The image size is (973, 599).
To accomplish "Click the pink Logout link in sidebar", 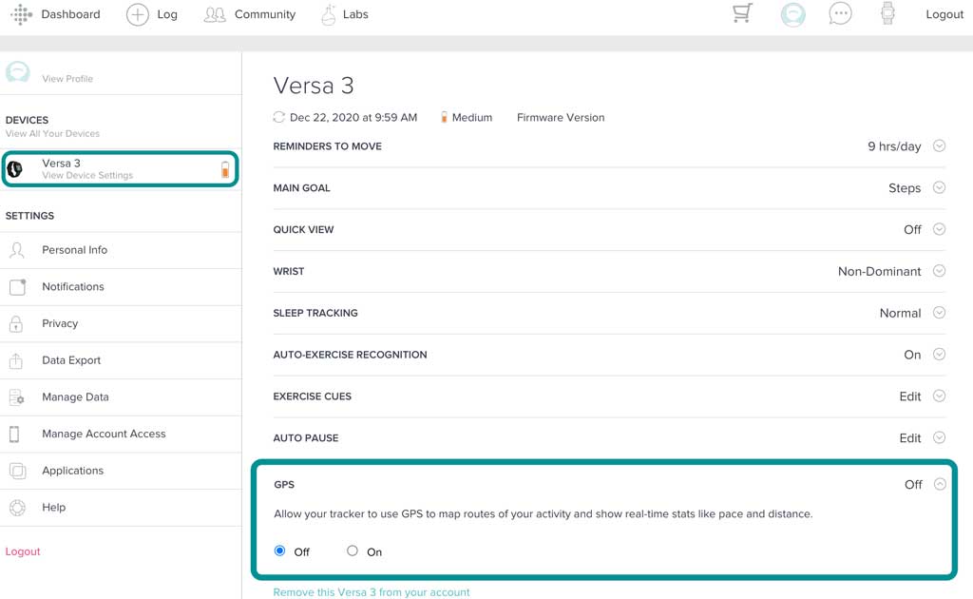I will click(x=23, y=551).
